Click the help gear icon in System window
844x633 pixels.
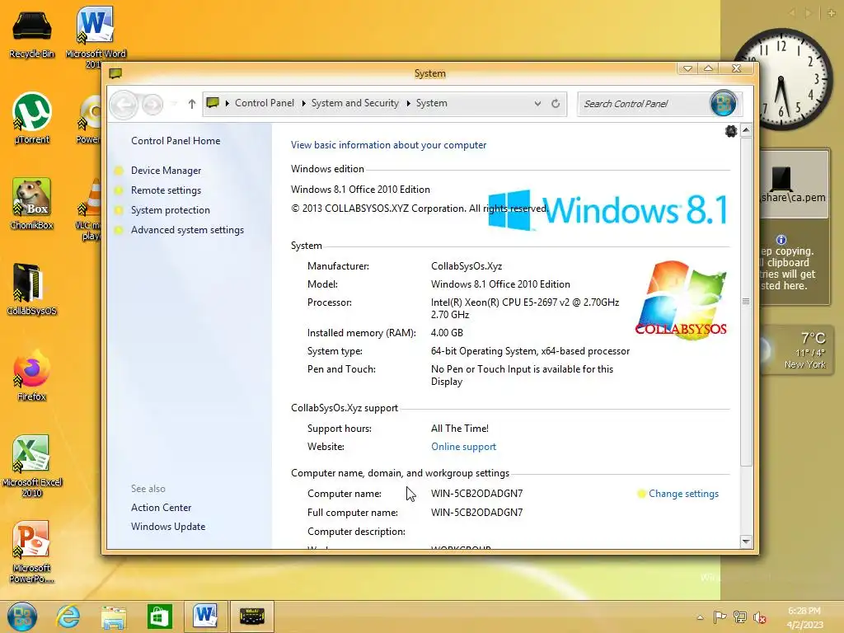[x=730, y=131]
